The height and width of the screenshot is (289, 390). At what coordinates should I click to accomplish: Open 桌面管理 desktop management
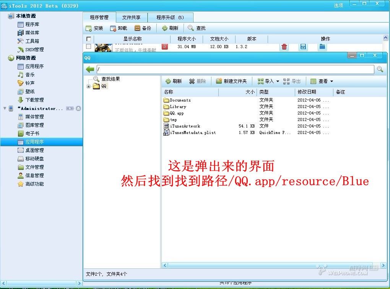tap(31, 150)
